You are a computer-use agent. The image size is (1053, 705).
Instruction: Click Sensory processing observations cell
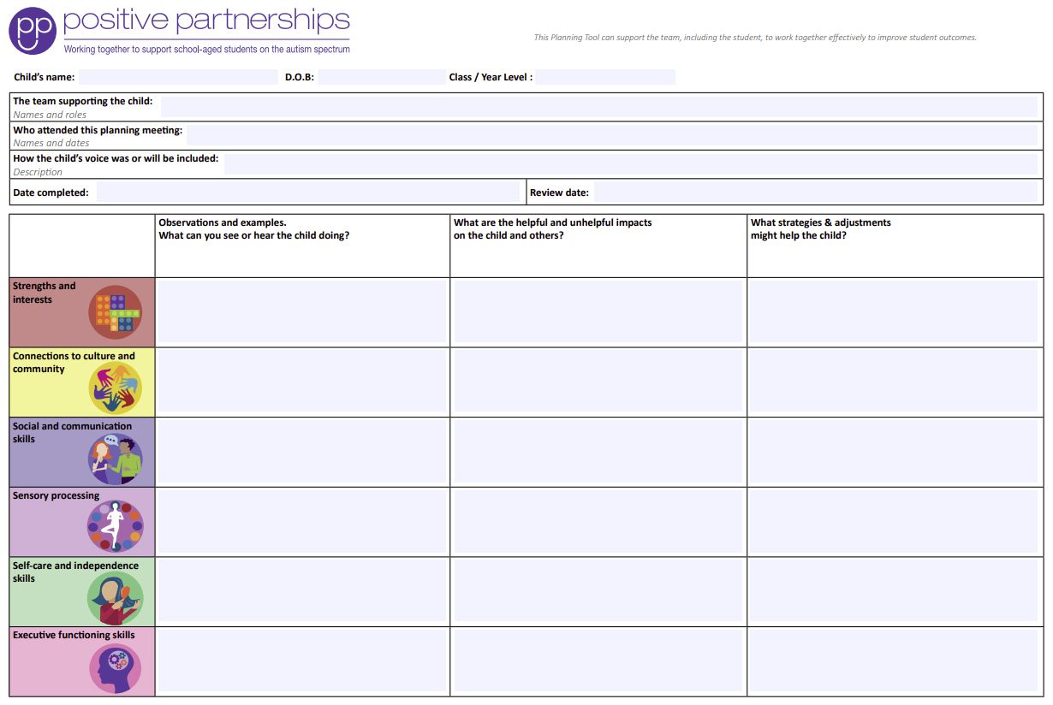coord(303,522)
